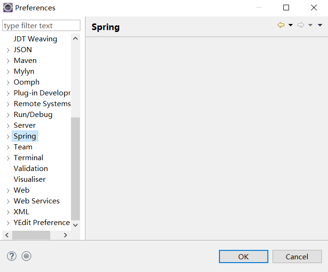The image size is (328, 272).
Task: Expand the Maven tree node
Action: 8,61
